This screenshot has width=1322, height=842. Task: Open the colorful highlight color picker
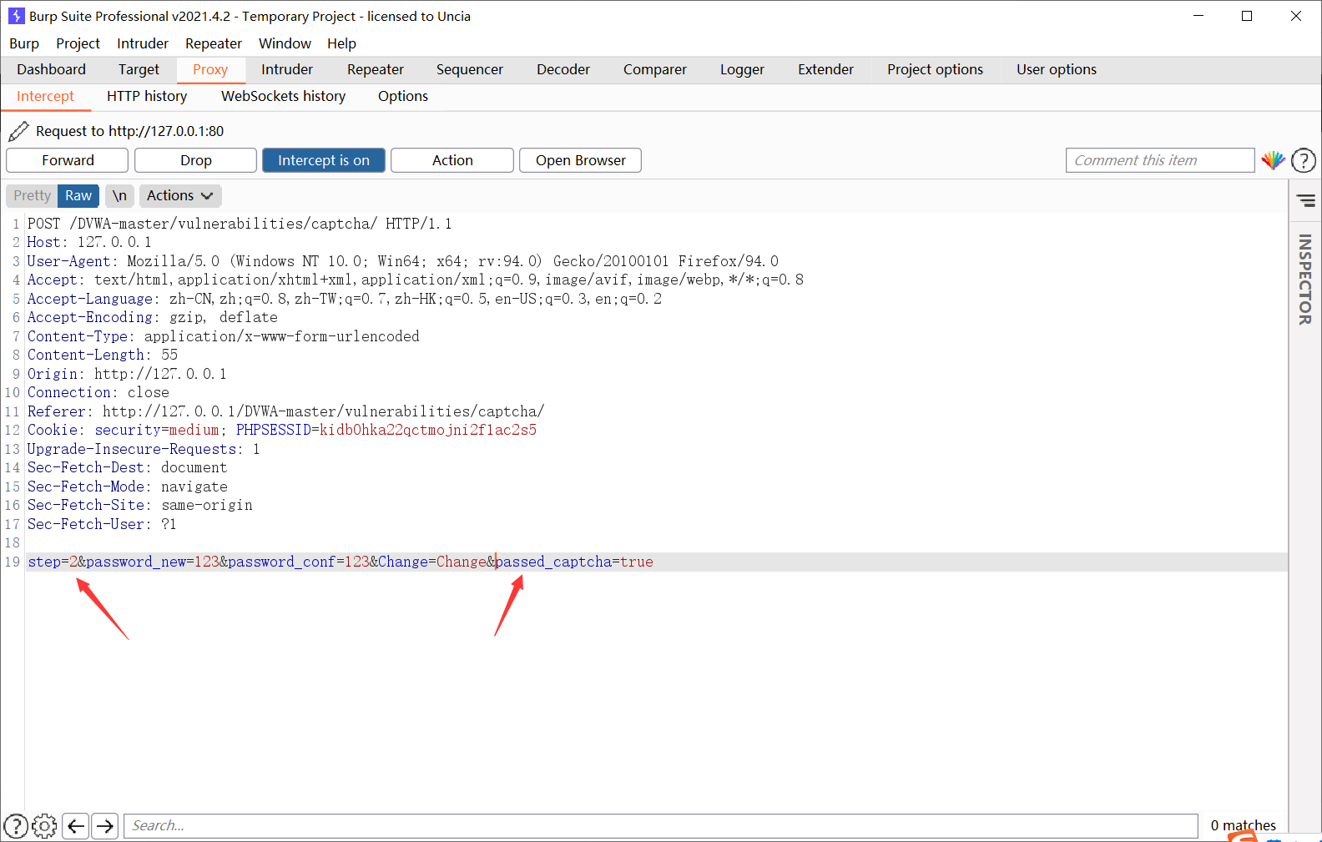(1273, 160)
